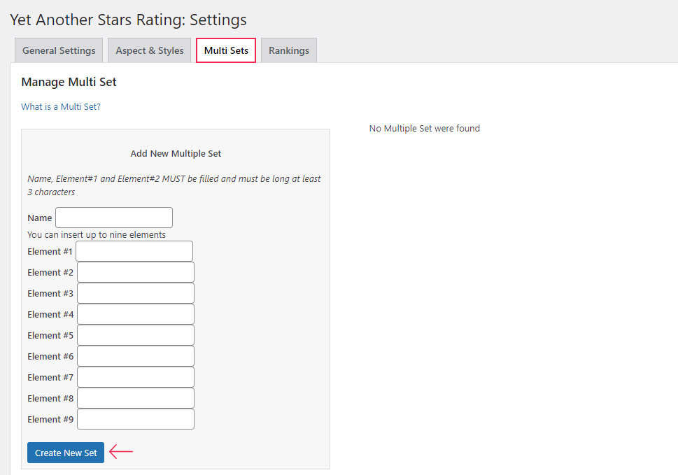Switch to Aspect & Styles tab
The width and height of the screenshot is (678, 475).
pyautogui.click(x=149, y=50)
